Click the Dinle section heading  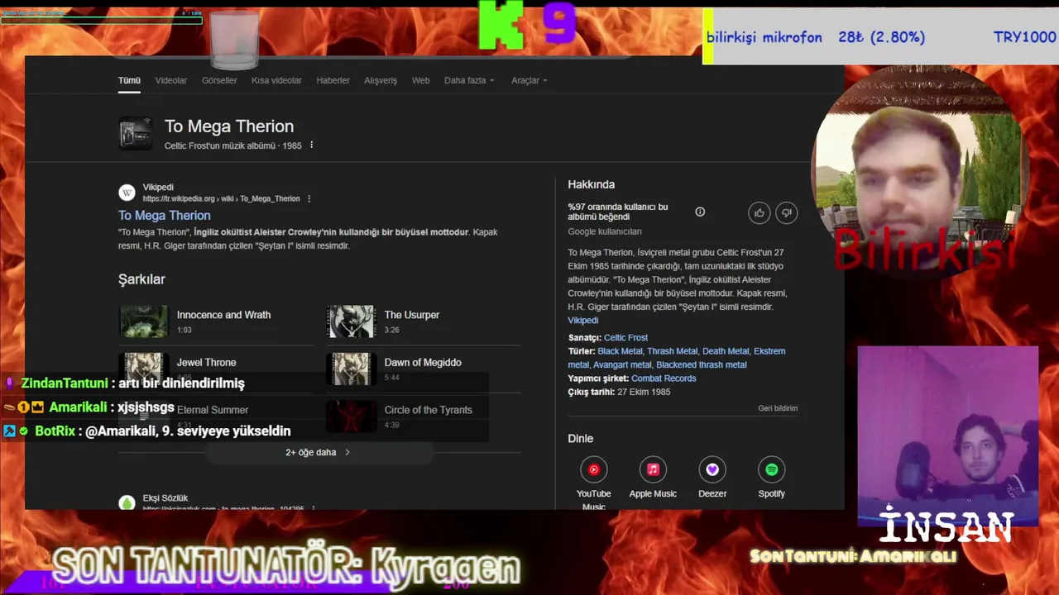[580, 438]
